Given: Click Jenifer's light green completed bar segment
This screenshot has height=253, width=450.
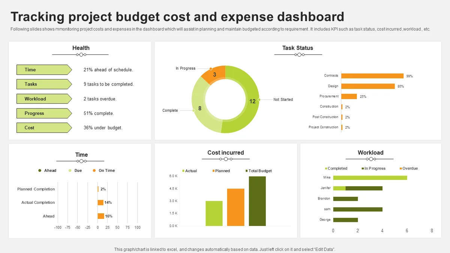Looking at the screenshot, I should click(339, 188).
